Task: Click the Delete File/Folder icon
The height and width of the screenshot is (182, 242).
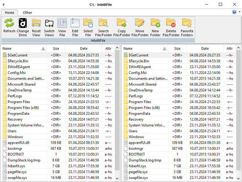Action: point(171,23)
